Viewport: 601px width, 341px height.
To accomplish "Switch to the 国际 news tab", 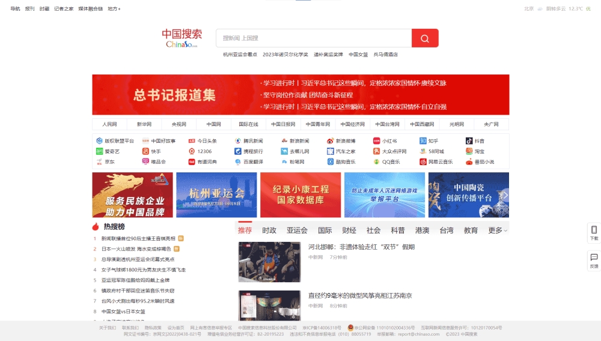I will tap(325, 231).
